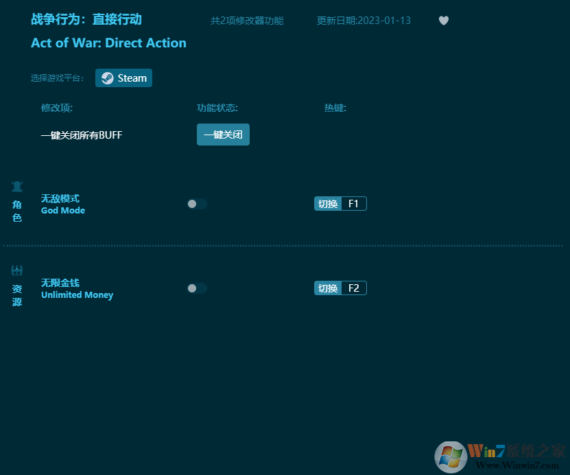The image size is (570, 475).
Task: Edit the F1 hotkey field
Action: point(353,204)
